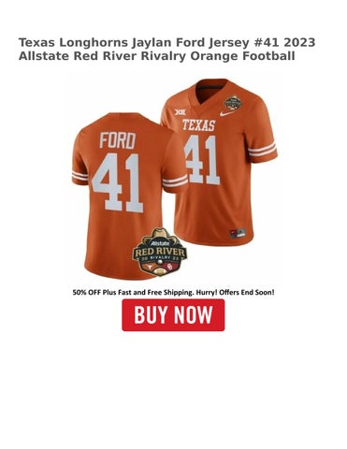This screenshot has width=347, height=449.
Task: Click the number 41 on the front jersey
Action: 201,160
